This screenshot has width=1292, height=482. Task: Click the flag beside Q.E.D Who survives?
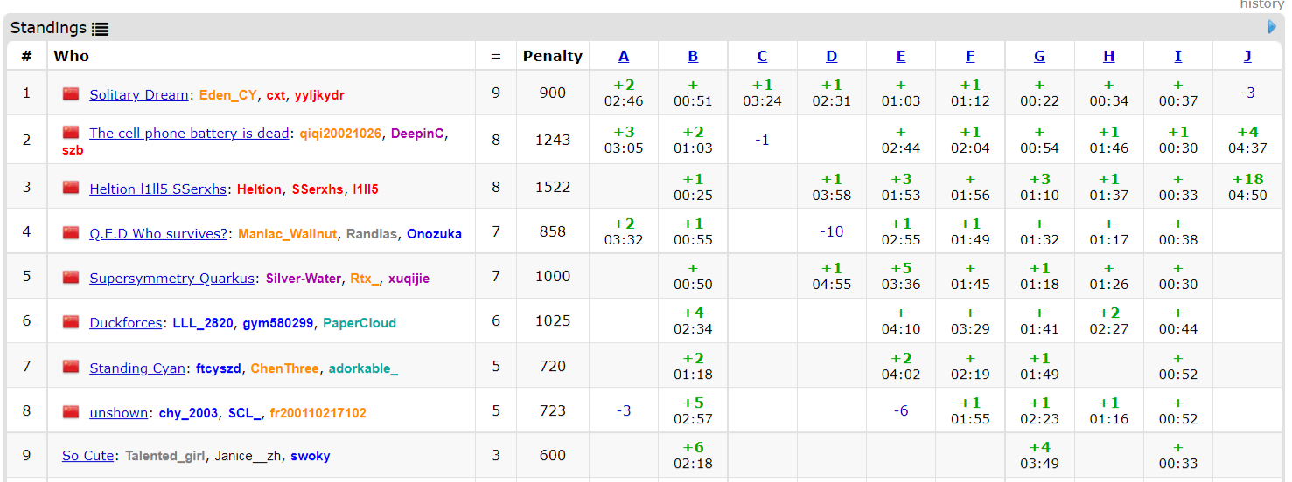click(x=71, y=233)
